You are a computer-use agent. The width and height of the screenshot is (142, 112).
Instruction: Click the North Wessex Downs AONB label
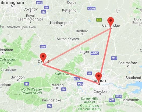pos(32,91)
